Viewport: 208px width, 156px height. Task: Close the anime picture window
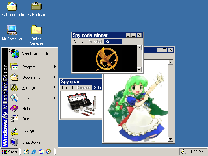tap(171, 50)
